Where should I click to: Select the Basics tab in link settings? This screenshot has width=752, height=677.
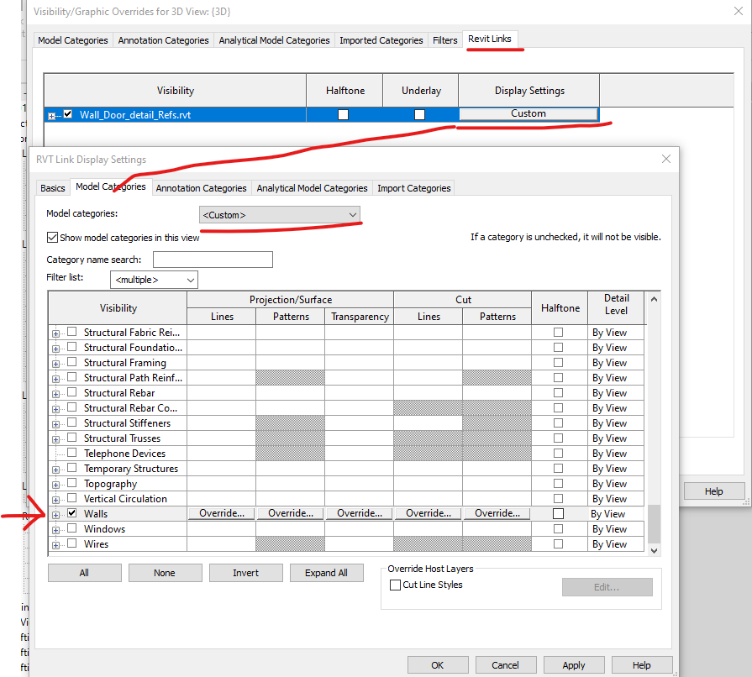coord(52,188)
